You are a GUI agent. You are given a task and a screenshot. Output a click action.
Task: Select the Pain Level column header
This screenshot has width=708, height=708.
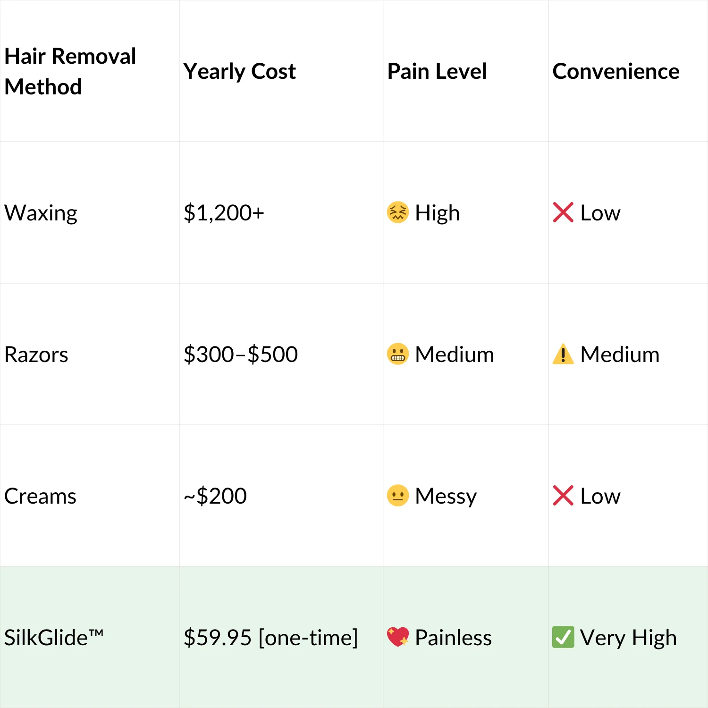pos(437,71)
